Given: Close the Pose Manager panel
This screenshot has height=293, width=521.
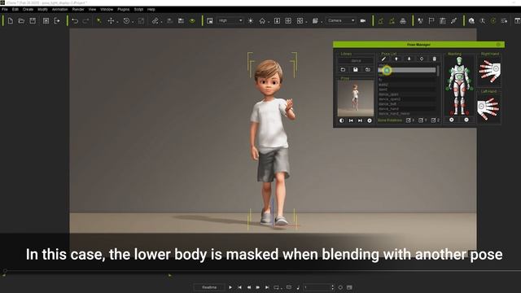Looking at the screenshot, I should tap(498, 45).
